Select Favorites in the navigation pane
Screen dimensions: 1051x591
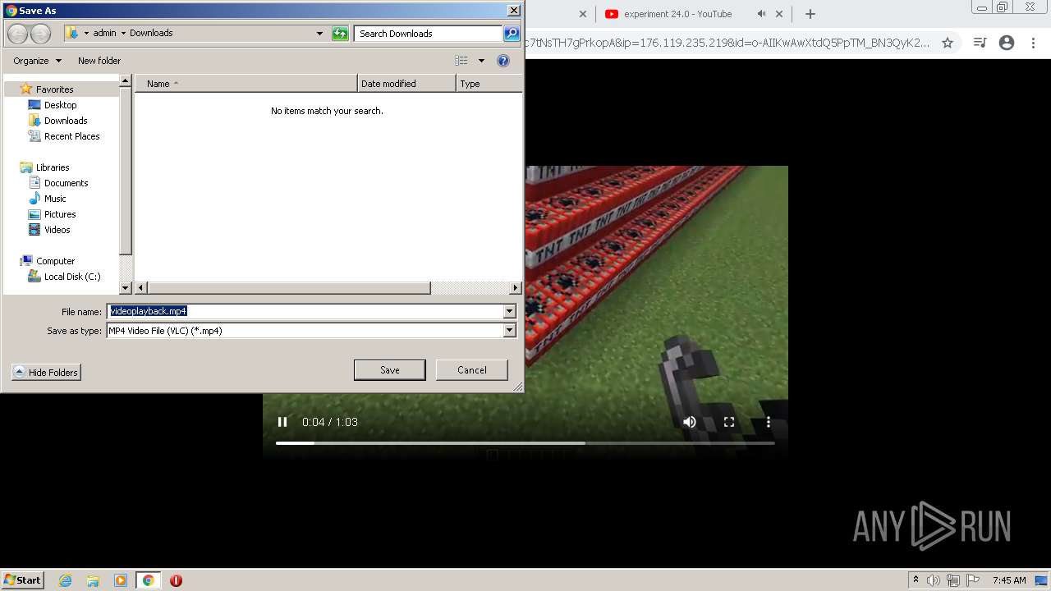(54, 89)
